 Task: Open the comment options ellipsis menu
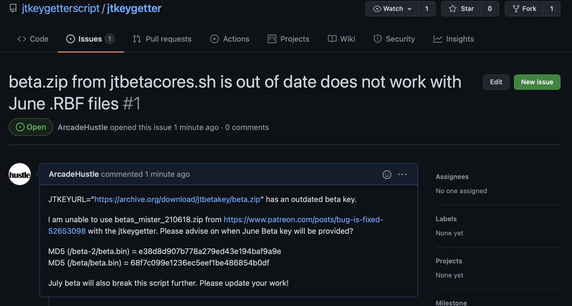[402, 174]
